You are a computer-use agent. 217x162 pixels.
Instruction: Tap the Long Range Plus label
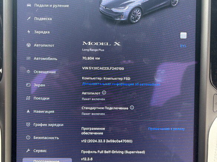coord(93,50)
